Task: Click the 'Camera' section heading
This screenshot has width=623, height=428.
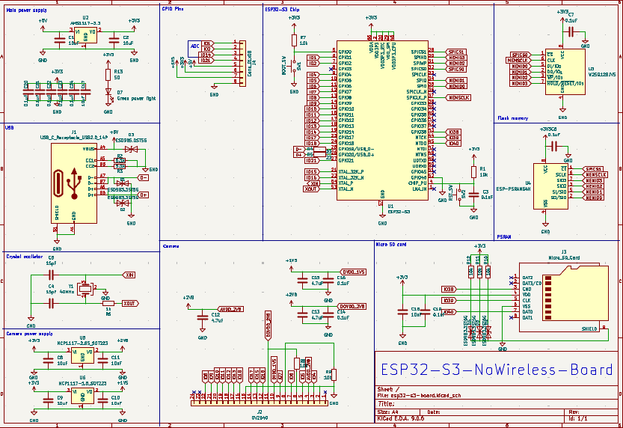Action: [x=171, y=246]
